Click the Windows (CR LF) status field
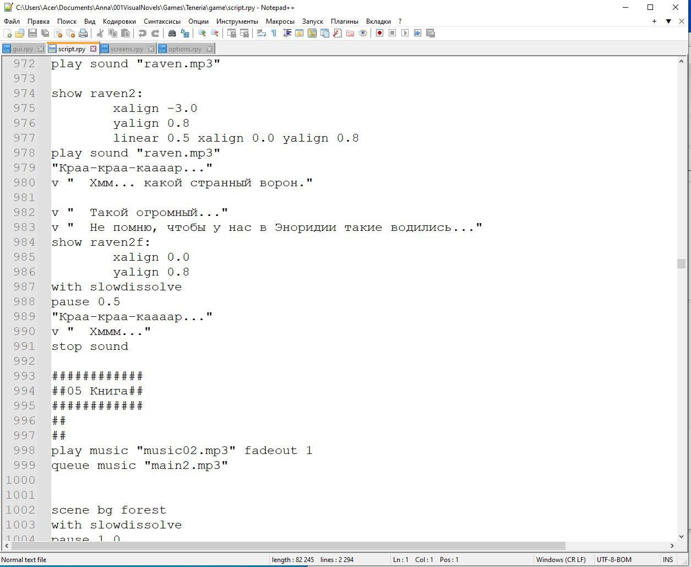This screenshot has height=567, width=691. click(561, 559)
